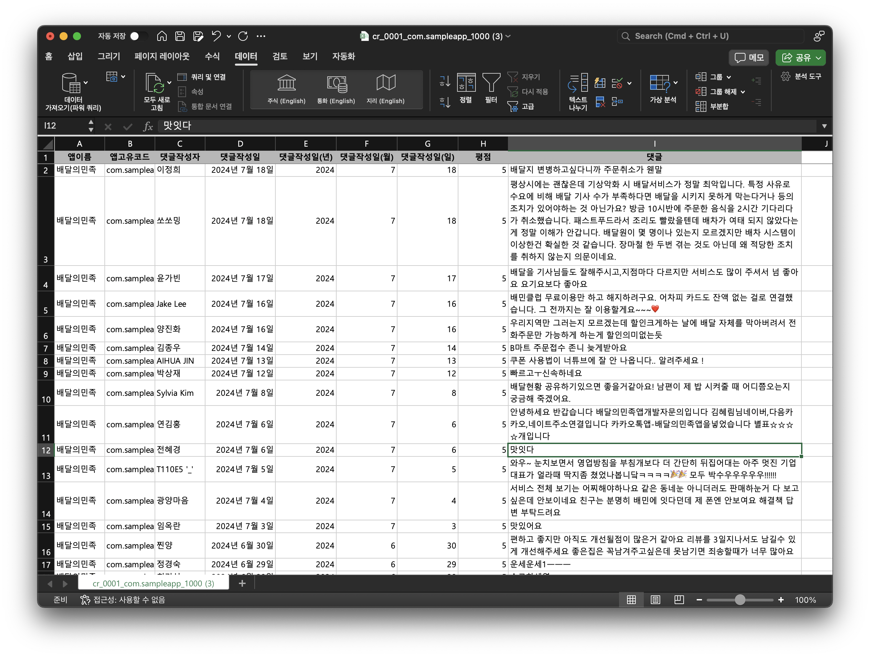Screen dimensions: 870x657
Task: Open the Sort dialog icon
Action: 466,83
